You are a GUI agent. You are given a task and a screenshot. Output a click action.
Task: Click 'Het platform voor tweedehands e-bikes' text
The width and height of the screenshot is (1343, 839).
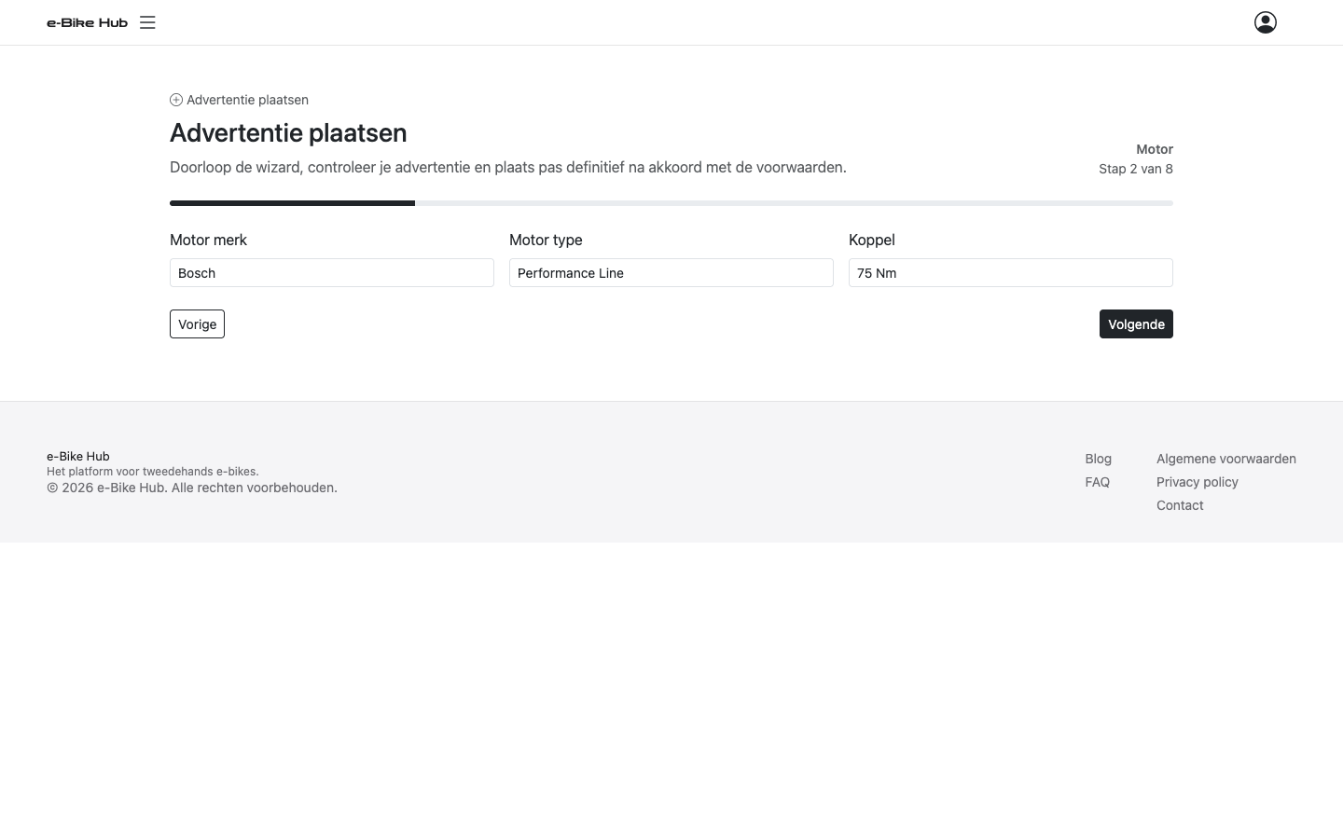153,472
